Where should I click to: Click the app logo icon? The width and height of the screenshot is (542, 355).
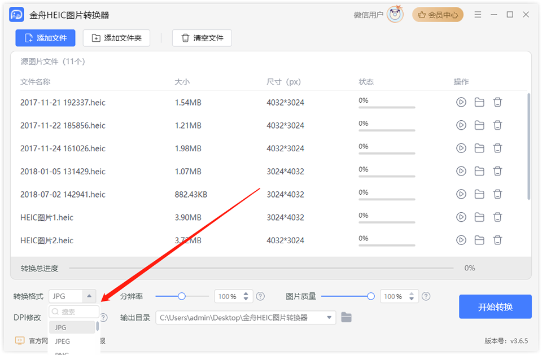pyautogui.click(x=16, y=15)
